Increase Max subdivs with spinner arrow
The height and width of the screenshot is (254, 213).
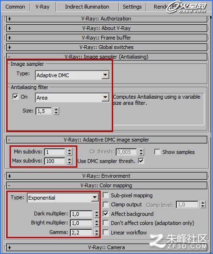[69, 159]
